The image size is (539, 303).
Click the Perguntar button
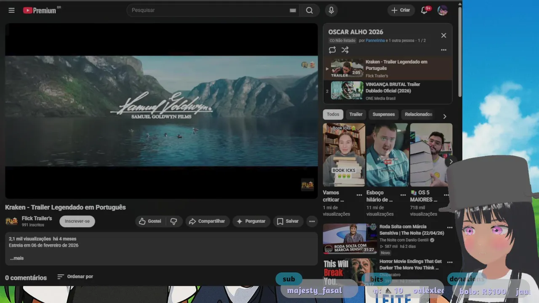coord(251,221)
